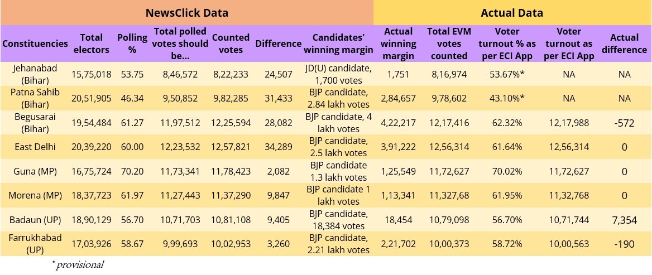Select the Begusarai (Bihar) cell
Image resolution: width=652 pixels, height=275 pixels.
[x=35, y=123]
